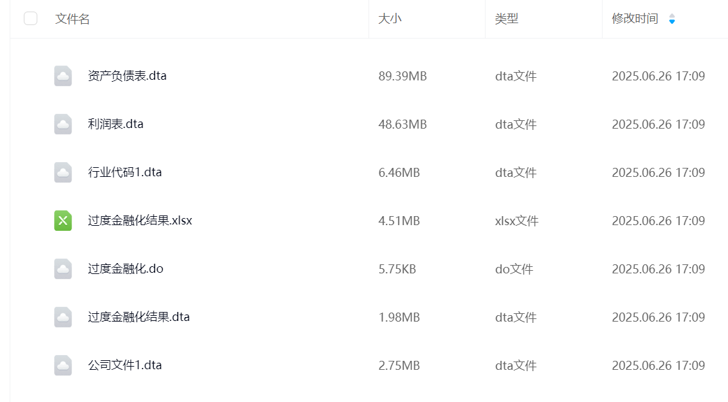This screenshot has height=402, width=728.
Task: Open the file 公司文件1.dta
Action: pos(125,365)
